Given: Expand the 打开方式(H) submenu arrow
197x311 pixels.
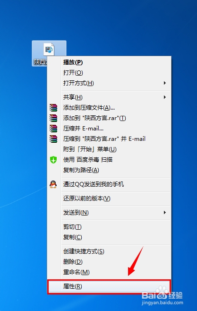Looking at the screenshot, I should [165, 83].
